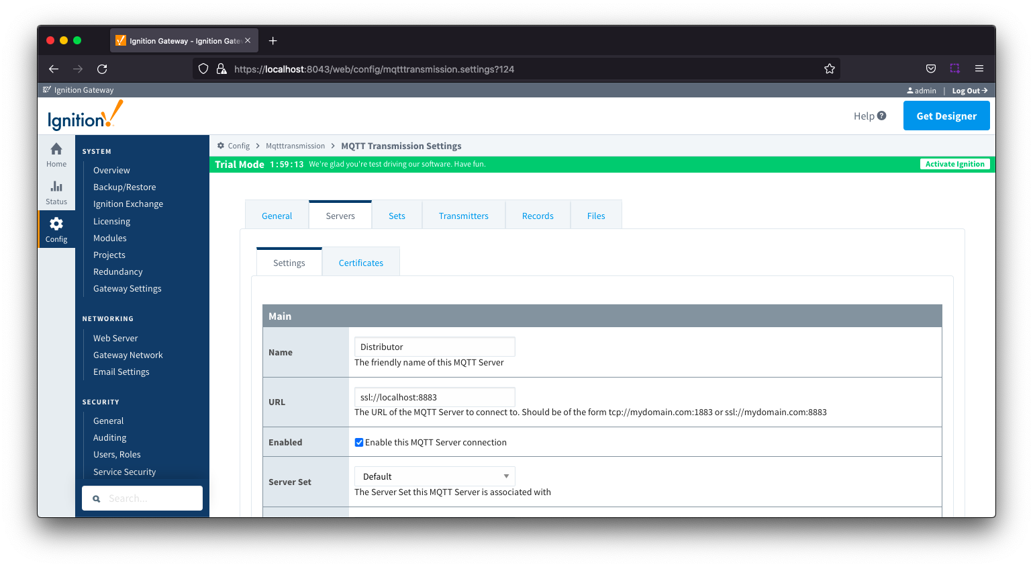This screenshot has width=1033, height=567.
Task: Bookmark page with star icon
Action: (x=830, y=69)
